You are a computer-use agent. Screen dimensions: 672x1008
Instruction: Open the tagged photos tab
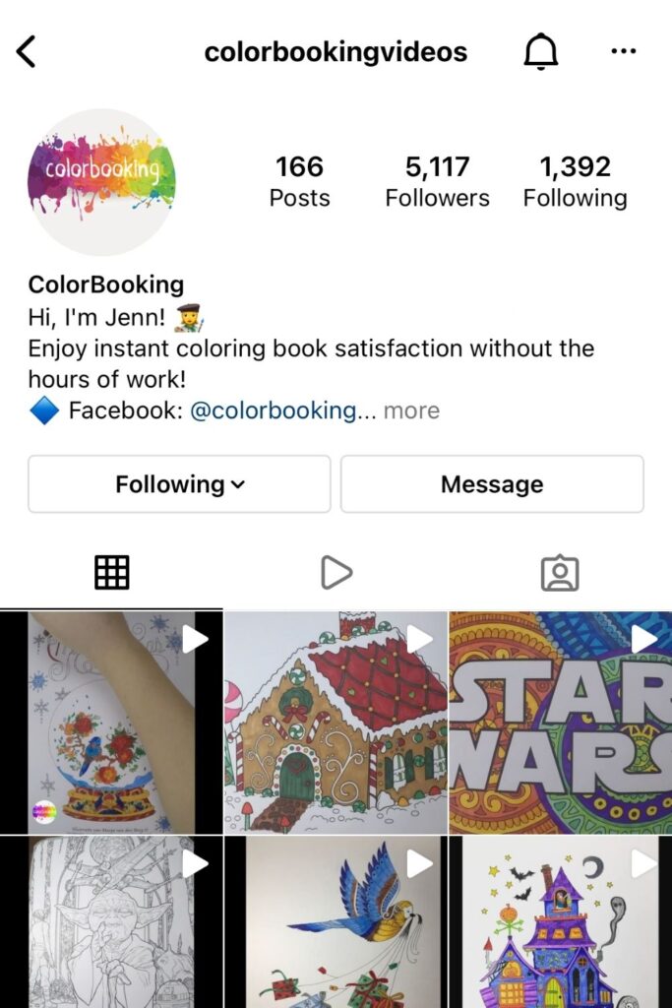pos(560,572)
